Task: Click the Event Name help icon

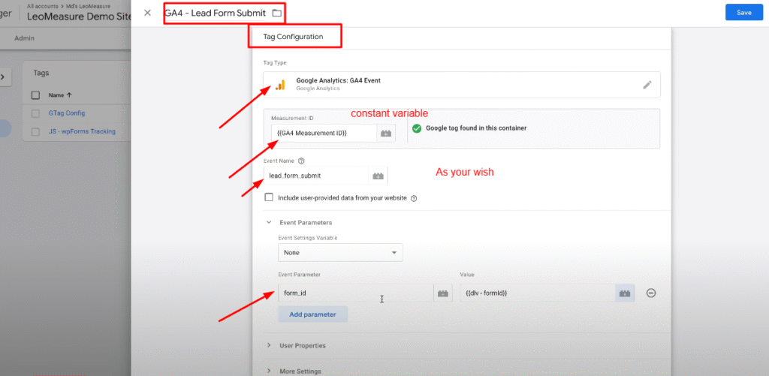Action: [x=302, y=161]
